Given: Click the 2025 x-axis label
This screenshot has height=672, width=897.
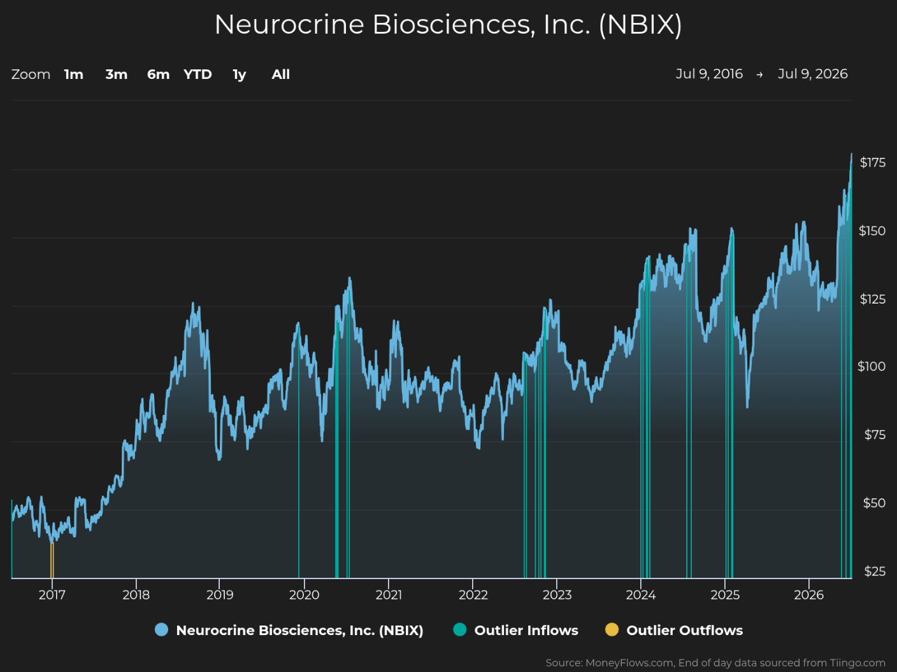Looking at the screenshot, I should (725, 595).
